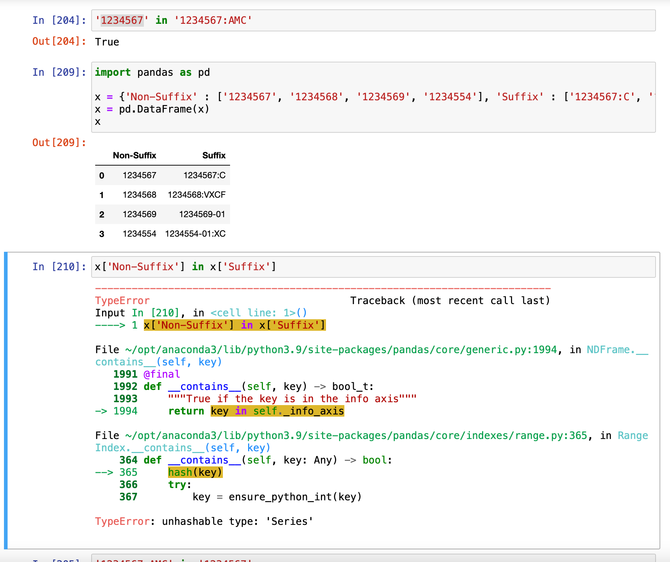Click Non-Suffix cell 1234568
The height and width of the screenshot is (562, 670).
tap(139, 195)
